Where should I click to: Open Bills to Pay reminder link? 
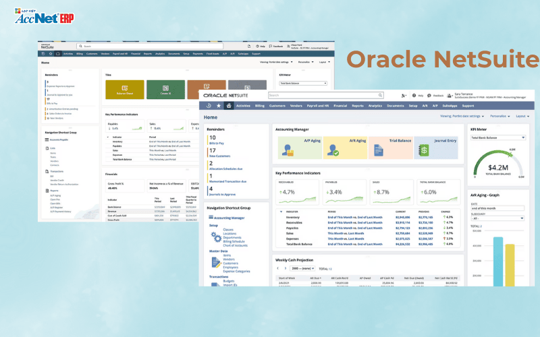coord(217,143)
